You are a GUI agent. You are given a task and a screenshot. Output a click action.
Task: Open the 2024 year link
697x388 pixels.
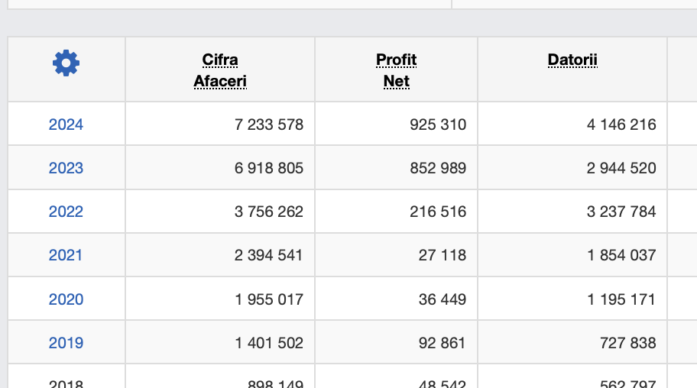[66, 124]
